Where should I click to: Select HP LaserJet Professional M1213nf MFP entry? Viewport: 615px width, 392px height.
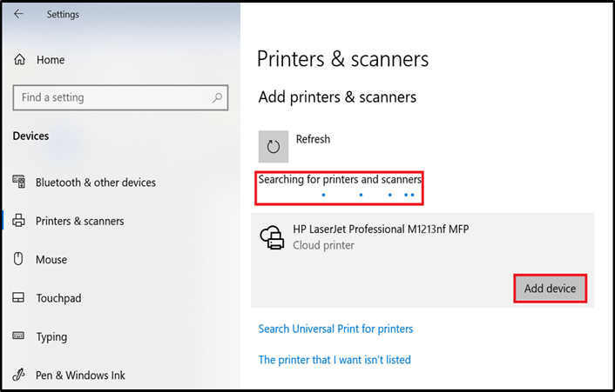(x=422, y=260)
